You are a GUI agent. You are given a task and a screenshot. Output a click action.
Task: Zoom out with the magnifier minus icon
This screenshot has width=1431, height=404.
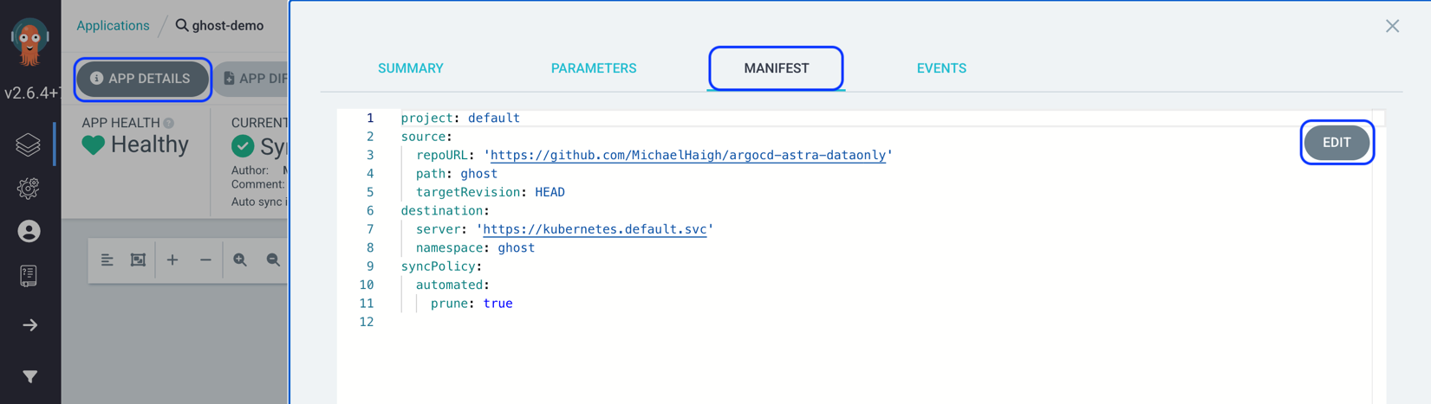(273, 260)
